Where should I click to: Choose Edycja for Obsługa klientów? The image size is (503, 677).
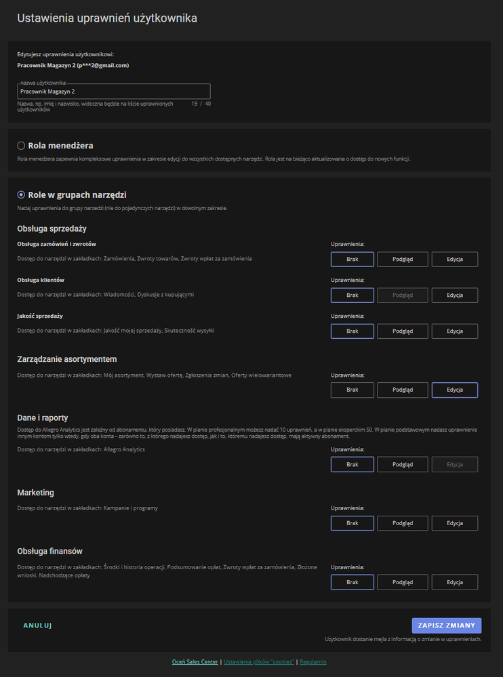tap(454, 295)
